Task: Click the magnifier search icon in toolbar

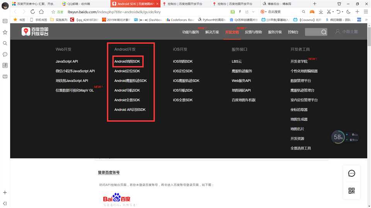Action: coord(304,12)
